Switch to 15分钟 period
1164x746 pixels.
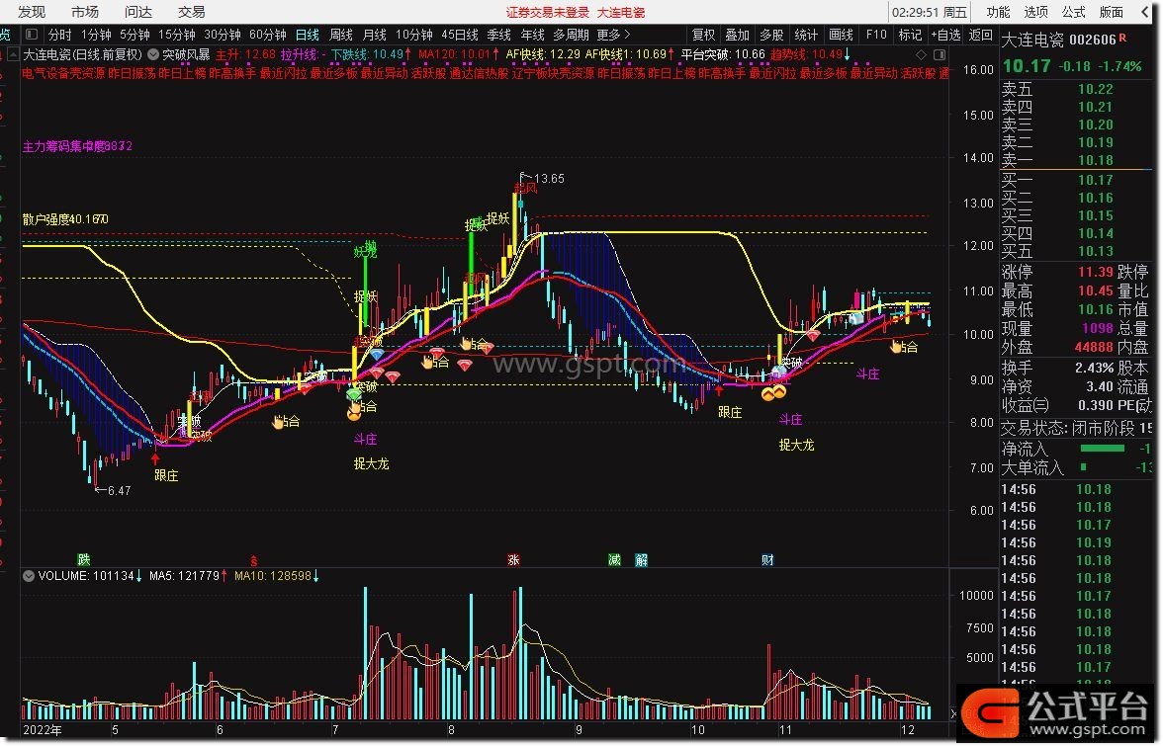point(177,35)
